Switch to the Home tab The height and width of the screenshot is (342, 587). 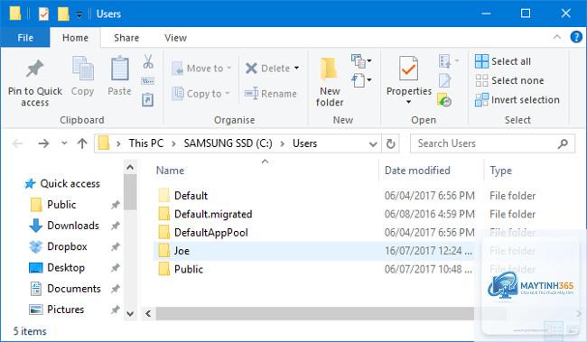(x=75, y=38)
